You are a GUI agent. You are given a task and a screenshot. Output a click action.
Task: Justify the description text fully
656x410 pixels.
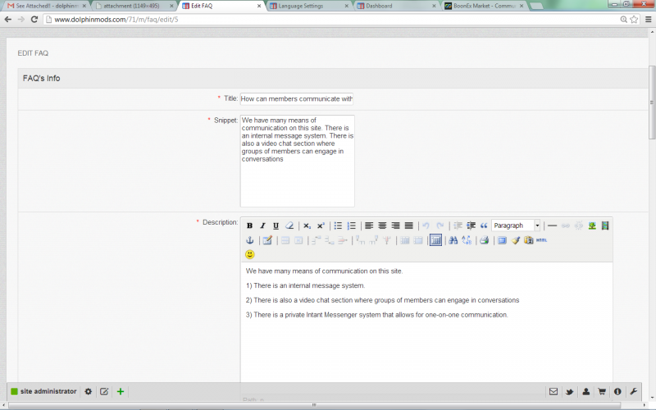[x=409, y=225]
